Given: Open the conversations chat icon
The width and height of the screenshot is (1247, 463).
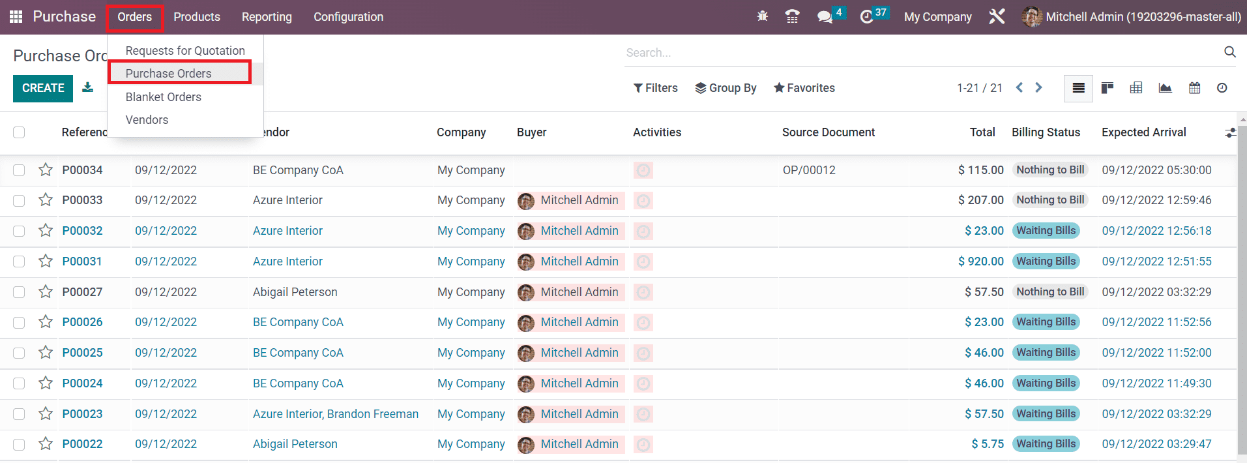Looking at the screenshot, I should point(825,17).
